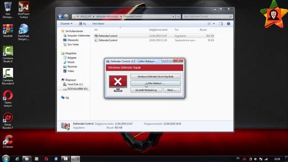Launch FlashPeak Slimjet browser shortcut
The width and height of the screenshot is (288, 162).
(x=23, y=32)
